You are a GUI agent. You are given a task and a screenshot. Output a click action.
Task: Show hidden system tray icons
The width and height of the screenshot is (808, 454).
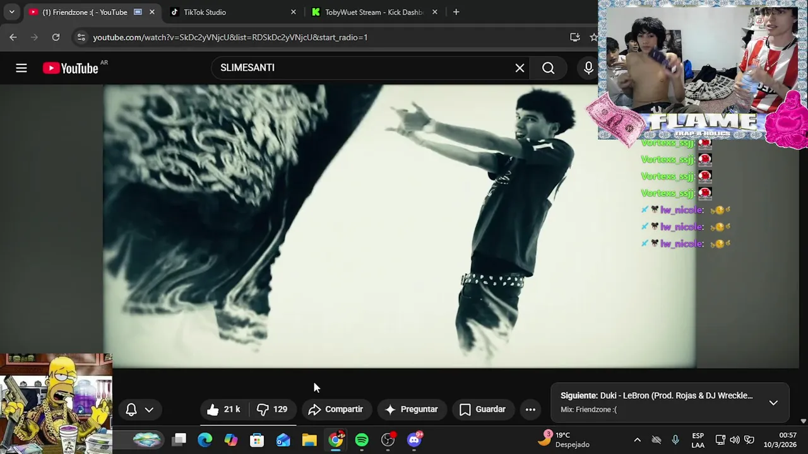[637, 439]
